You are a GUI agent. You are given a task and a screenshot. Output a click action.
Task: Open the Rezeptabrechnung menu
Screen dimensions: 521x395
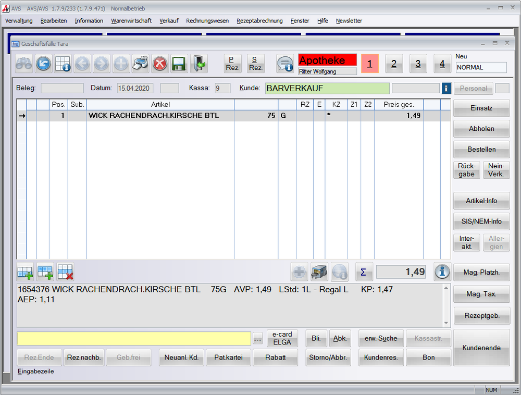point(259,21)
